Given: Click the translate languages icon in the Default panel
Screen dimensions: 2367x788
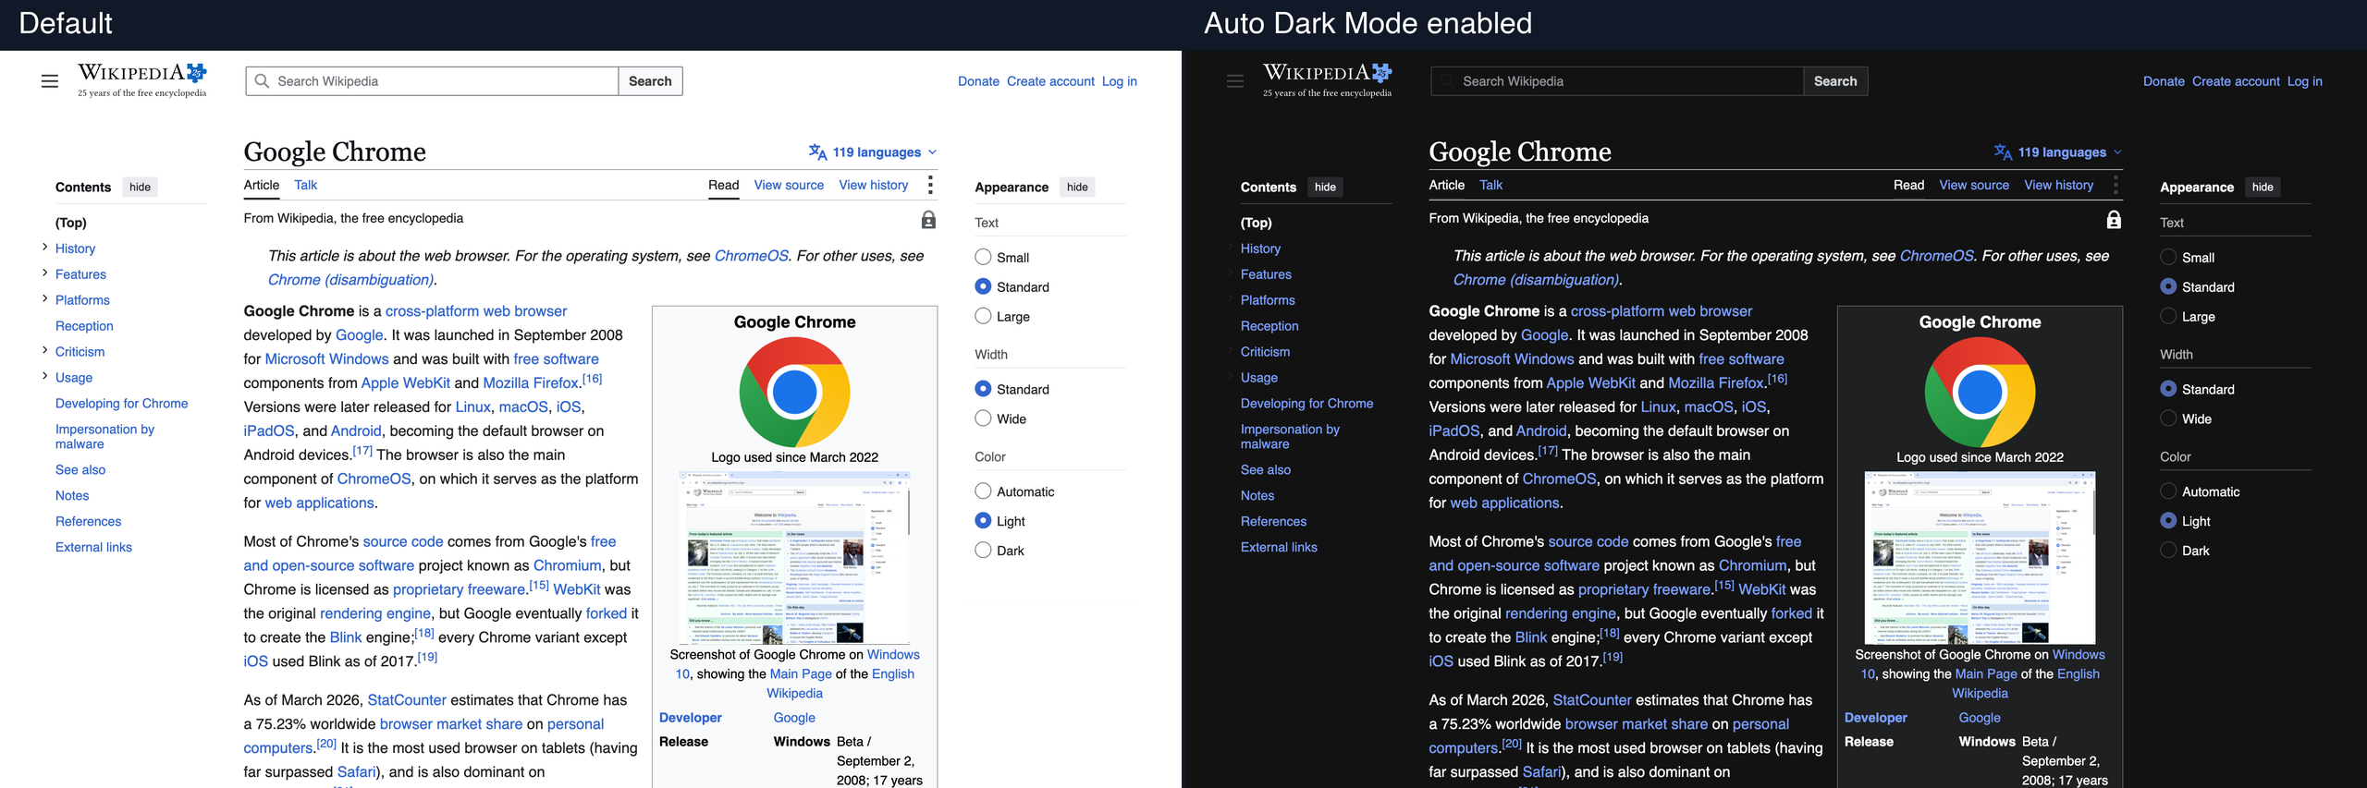Looking at the screenshot, I should tap(817, 152).
